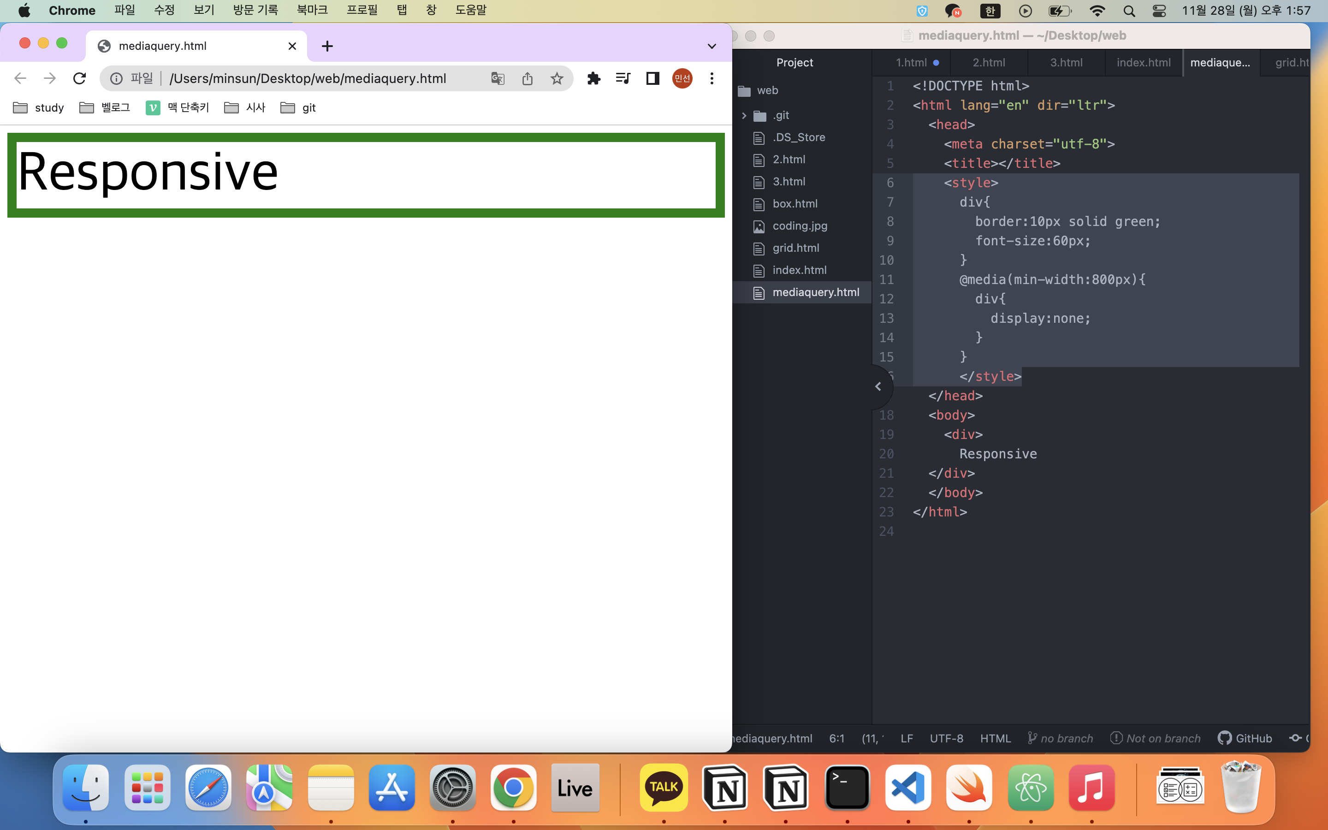Open Visual Studio Code from the Dock

[907, 788]
